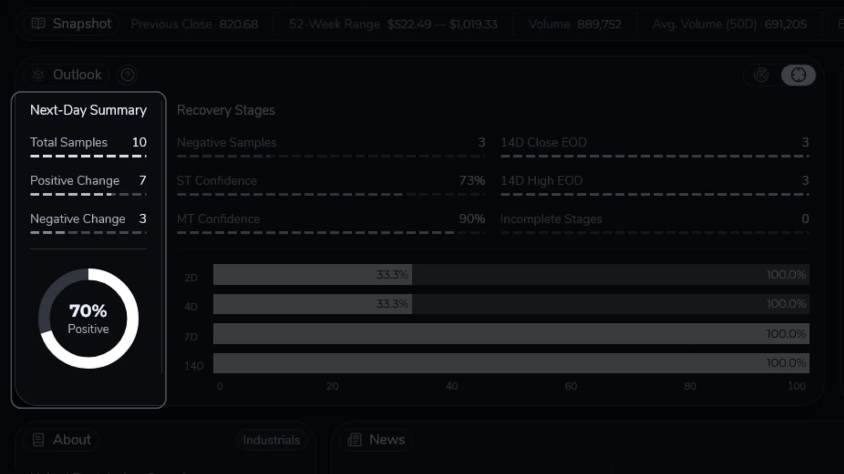Click the Snapshot book icon
844x474 pixels.
click(x=38, y=24)
